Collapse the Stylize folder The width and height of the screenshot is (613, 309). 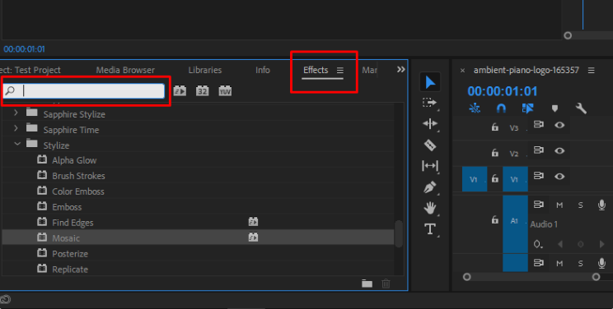17,144
